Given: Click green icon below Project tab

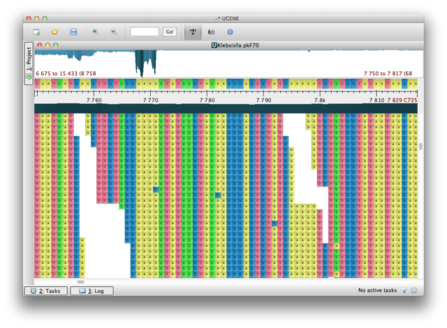Looking at the screenshot, I should (x=29, y=77).
